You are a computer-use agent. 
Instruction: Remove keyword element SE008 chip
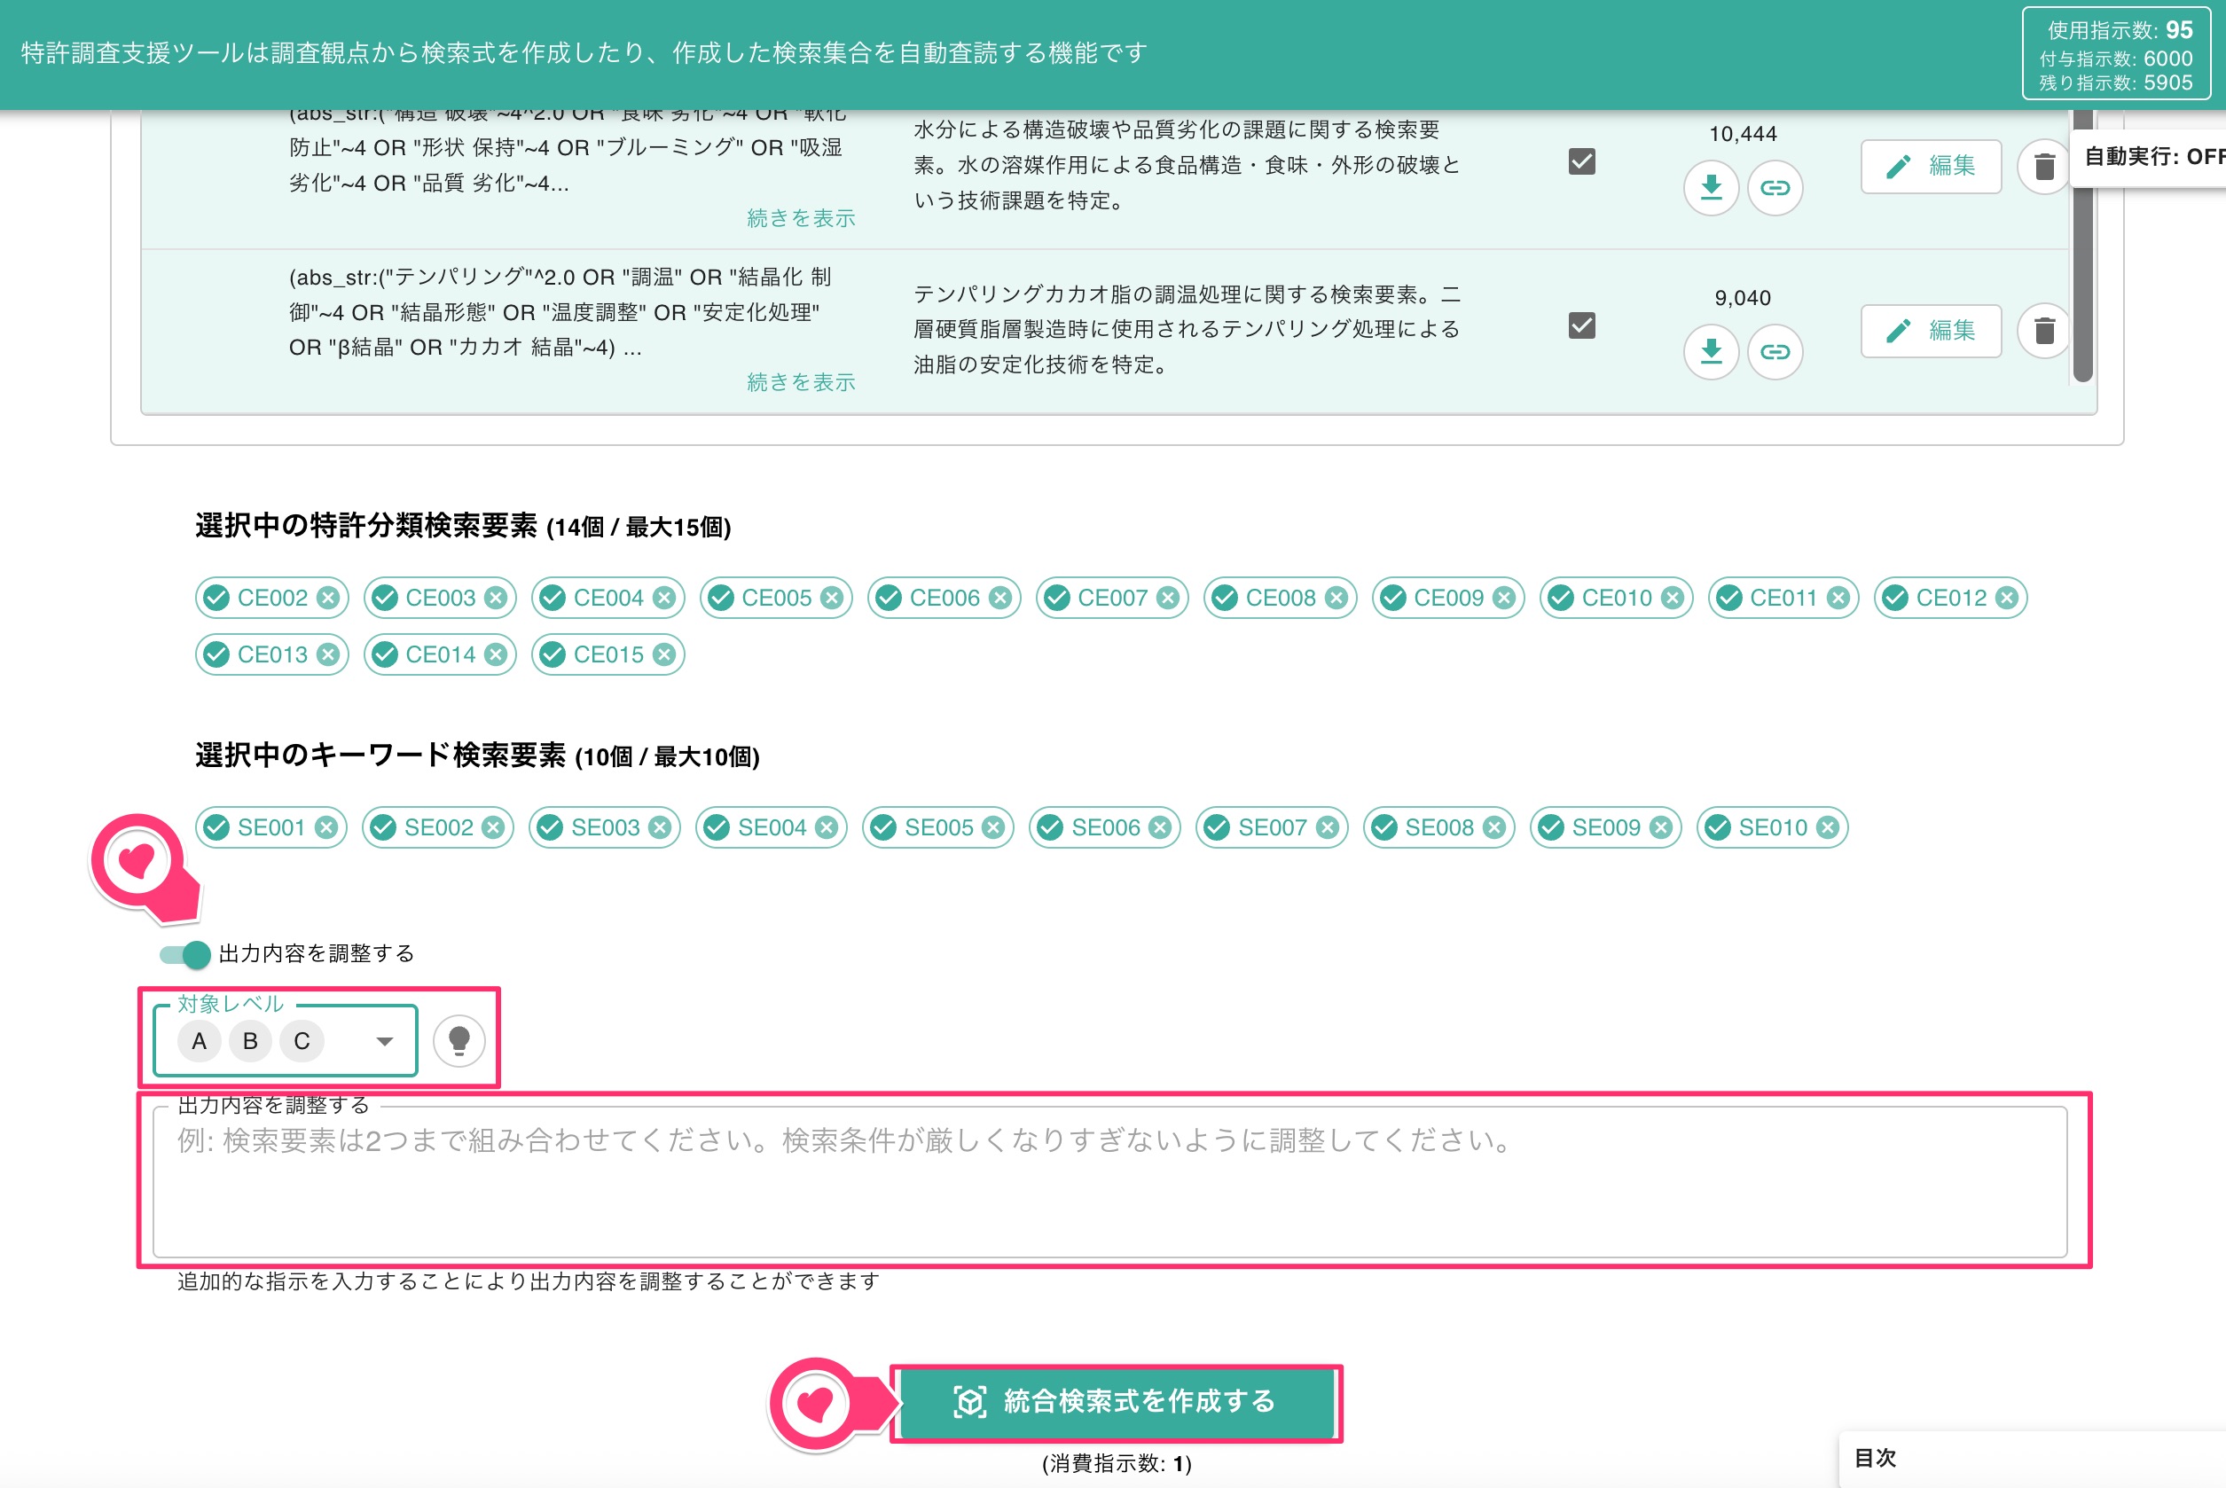point(1494,827)
